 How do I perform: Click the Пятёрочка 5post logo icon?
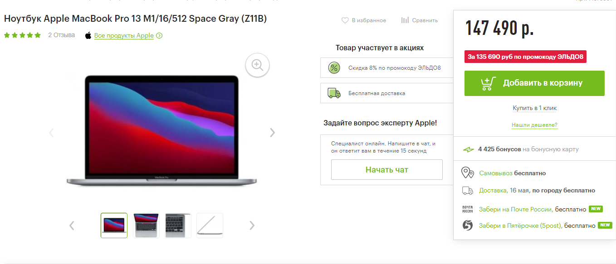(468, 225)
